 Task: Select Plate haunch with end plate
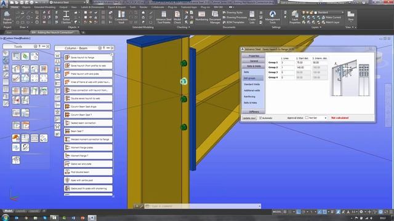(88, 74)
